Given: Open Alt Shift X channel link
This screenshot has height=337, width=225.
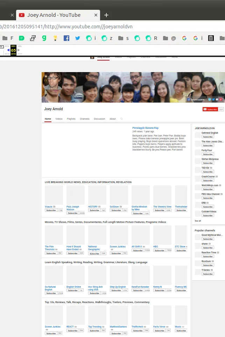Looking at the screenshot, I should [x=137, y=246].
